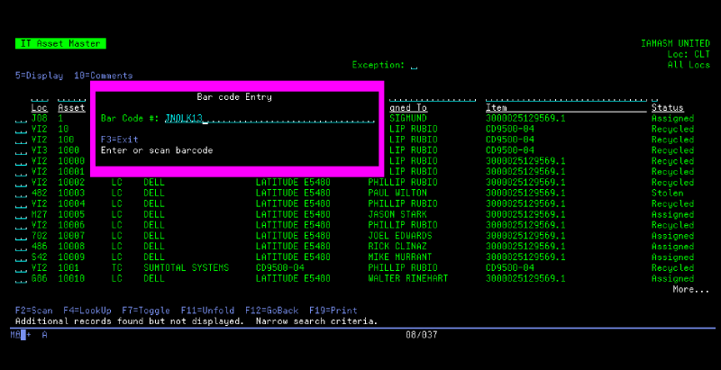Click the IT Asset Master title
The image size is (721, 370).
click(x=60, y=43)
